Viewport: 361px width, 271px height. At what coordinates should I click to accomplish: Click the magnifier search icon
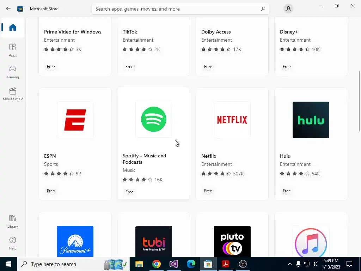(263, 9)
